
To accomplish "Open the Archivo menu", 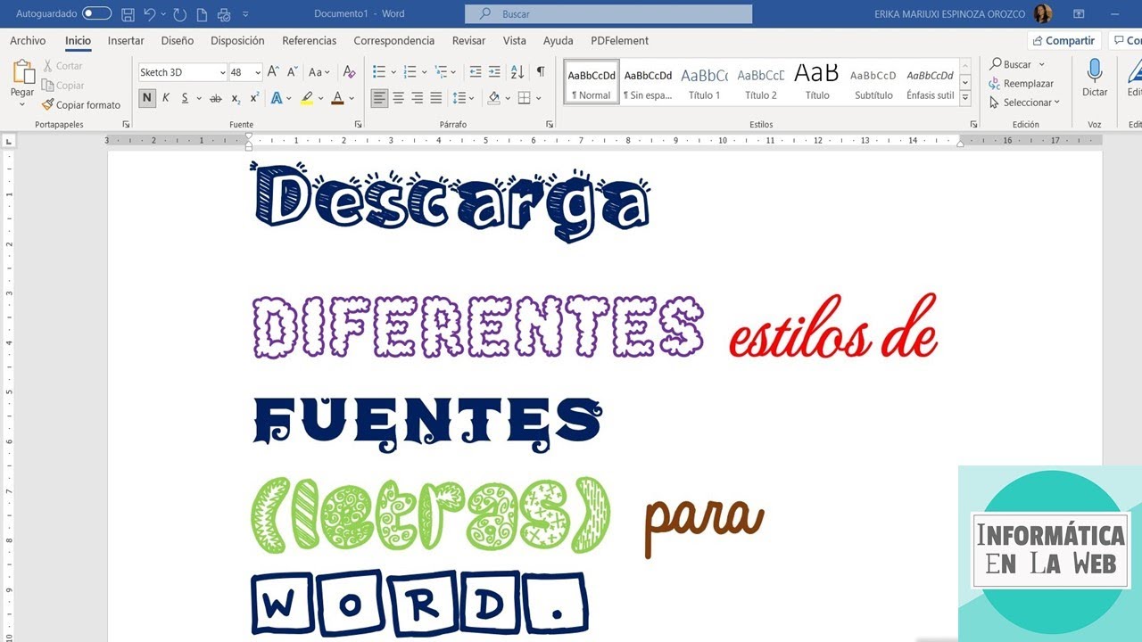I will 28,41.
